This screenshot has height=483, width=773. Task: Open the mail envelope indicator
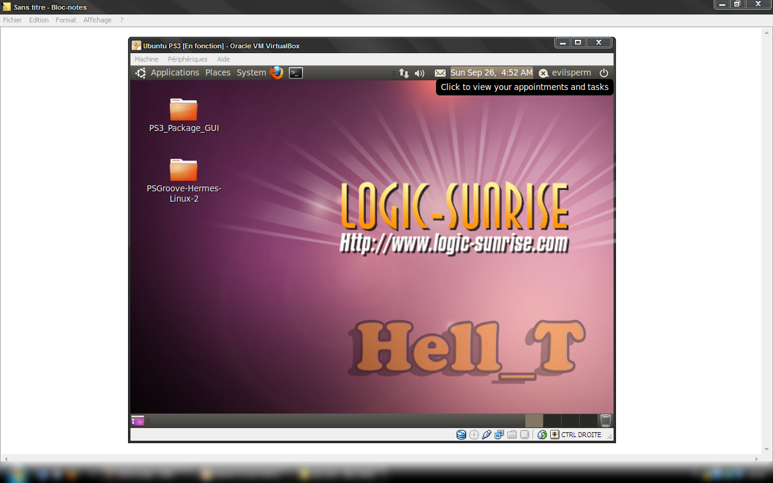(x=440, y=73)
